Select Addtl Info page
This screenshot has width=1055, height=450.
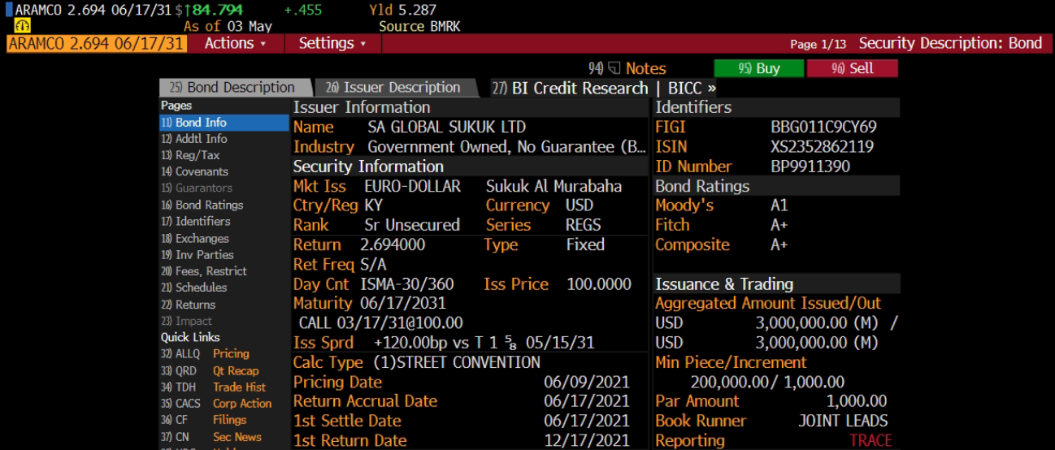[x=224, y=139]
